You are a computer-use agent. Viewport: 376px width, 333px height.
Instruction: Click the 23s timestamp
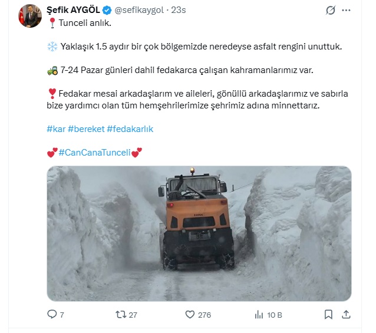[x=179, y=10]
